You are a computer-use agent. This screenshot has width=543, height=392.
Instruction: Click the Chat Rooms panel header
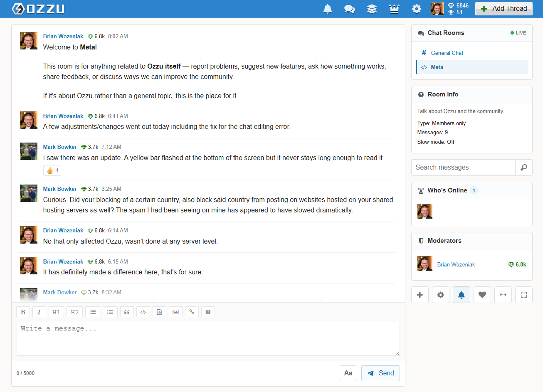coord(472,33)
